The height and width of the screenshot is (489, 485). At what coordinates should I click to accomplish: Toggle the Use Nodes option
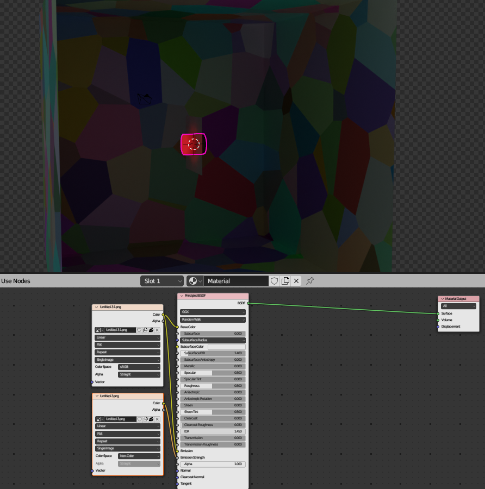[16, 281]
